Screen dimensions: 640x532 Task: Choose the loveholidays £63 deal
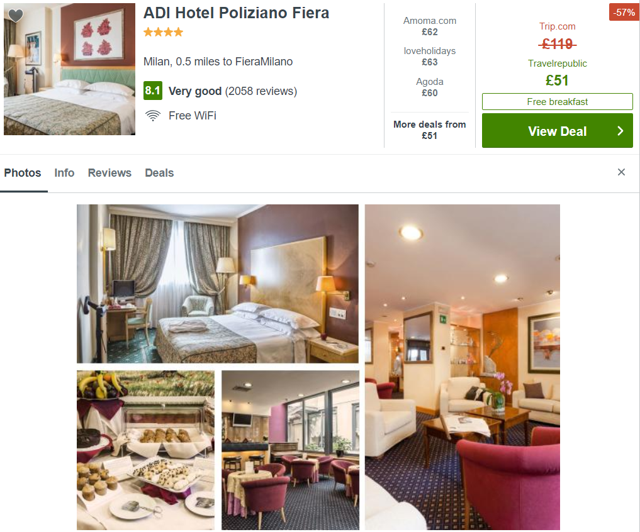click(x=429, y=57)
